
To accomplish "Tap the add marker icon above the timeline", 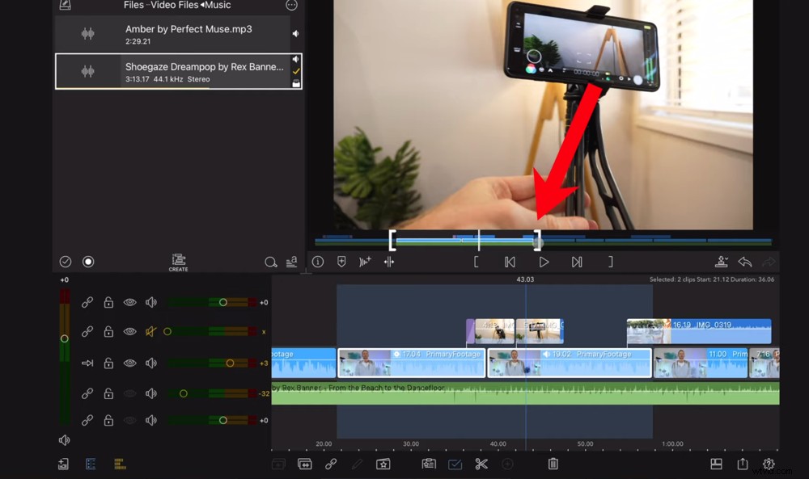I will coord(341,261).
